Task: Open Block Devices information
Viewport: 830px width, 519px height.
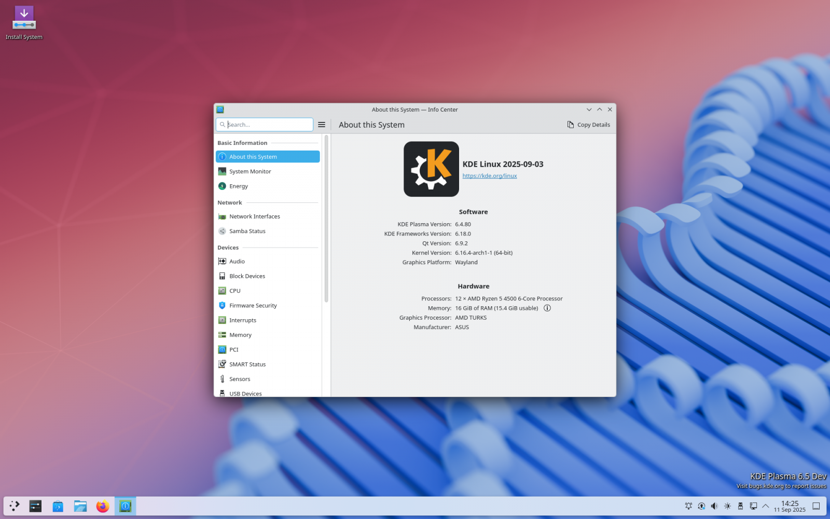Action: (x=247, y=276)
